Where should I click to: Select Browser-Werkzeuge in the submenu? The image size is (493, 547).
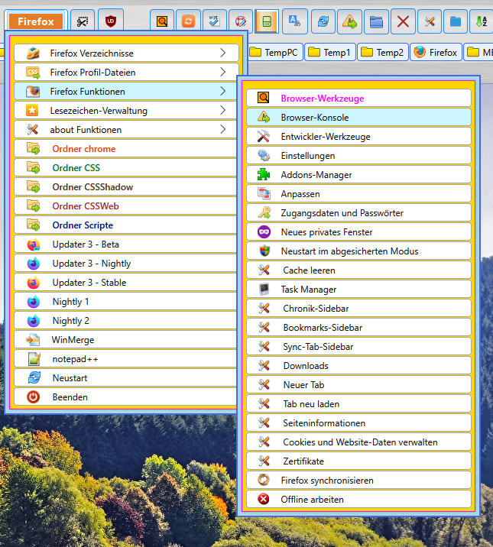(x=358, y=99)
